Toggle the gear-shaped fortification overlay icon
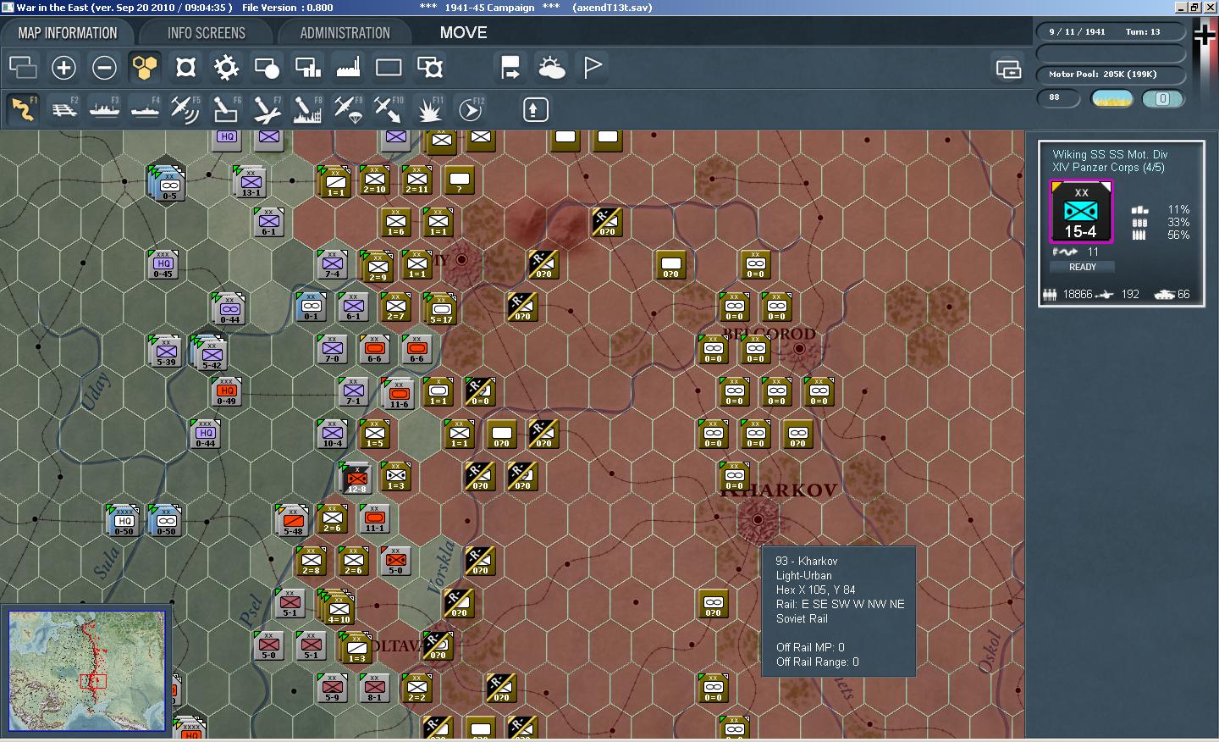Viewport: 1219px width, 742px height. tap(226, 67)
